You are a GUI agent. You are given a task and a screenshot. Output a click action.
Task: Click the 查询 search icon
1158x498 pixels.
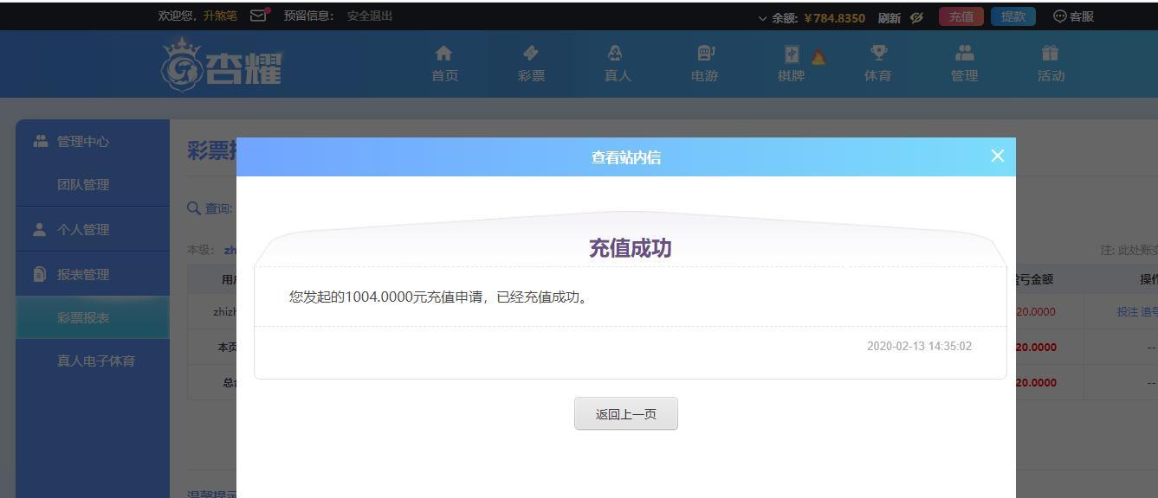(194, 207)
